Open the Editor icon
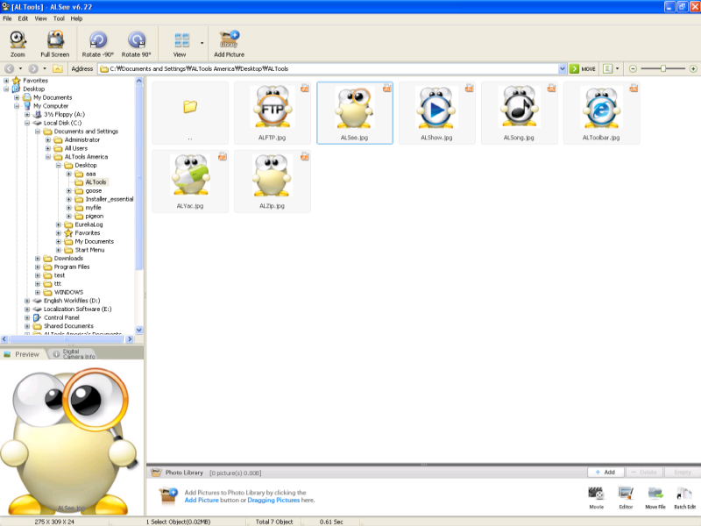Viewport: 701px width, 526px height. (626, 497)
